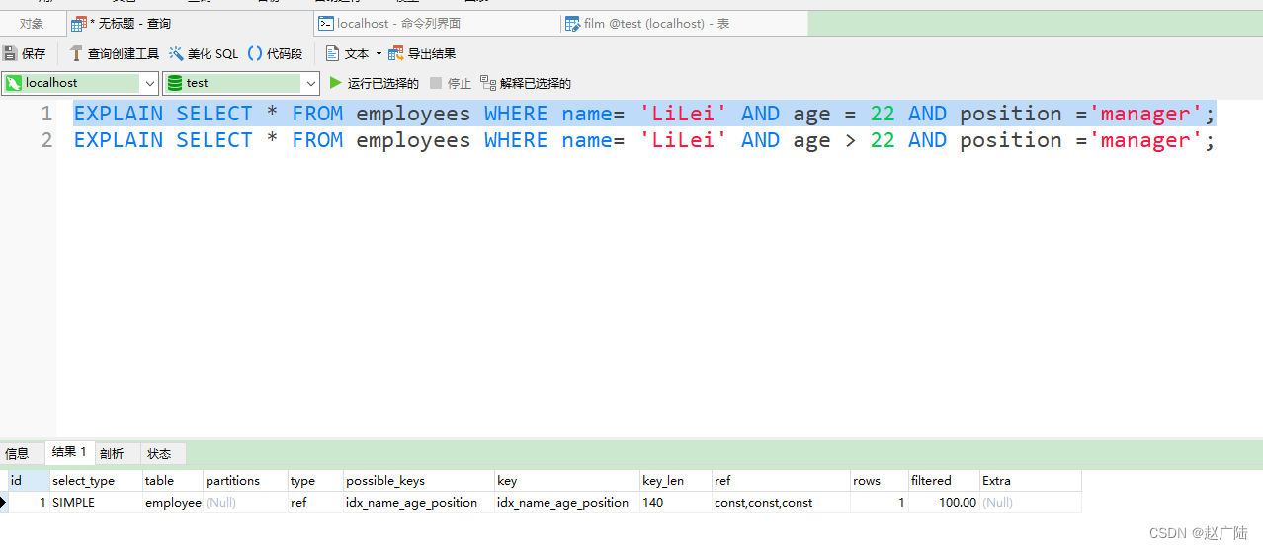Switch to the Objects (对象) tab
This screenshot has height=550, width=1263.
32,23
